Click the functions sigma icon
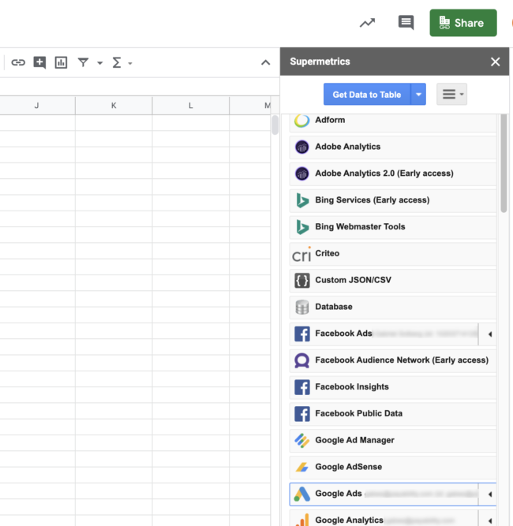The image size is (513, 526). 117,62
